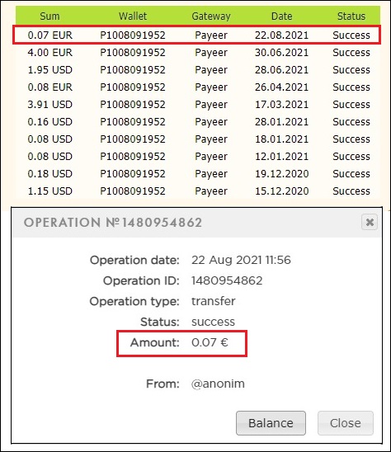Click the date 22.08.2021
Screen dimensions: 391x452
click(282, 35)
